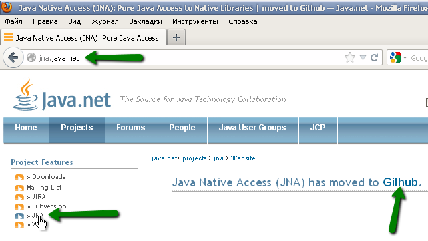Screen dimensions: 428x241
Task: Click the Firefox icon in title bar
Action: click(x=6, y=7)
